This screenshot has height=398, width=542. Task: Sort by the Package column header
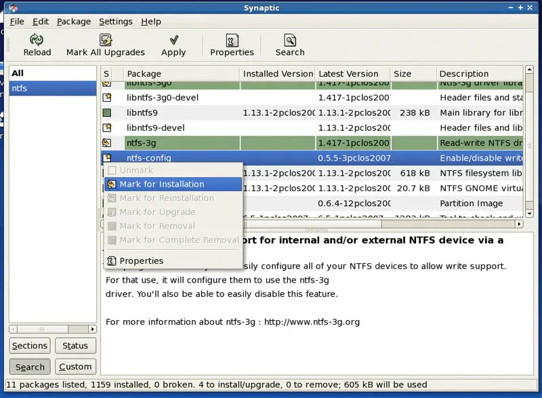(144, 74)
